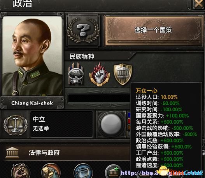Image resolution: width=205 pixels, height=178 pixels.
Task: Click the temple icon beside 法律与政府
Action: [x=12, y=152]
